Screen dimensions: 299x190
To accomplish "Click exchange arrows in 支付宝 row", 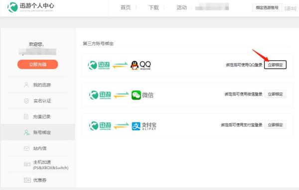I will click(x=121, y=126).
